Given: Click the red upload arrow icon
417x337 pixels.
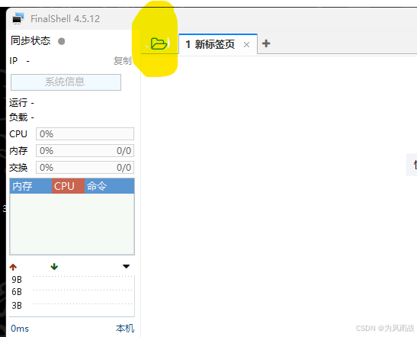Looking at the screenshot, I should pos(13,267).
